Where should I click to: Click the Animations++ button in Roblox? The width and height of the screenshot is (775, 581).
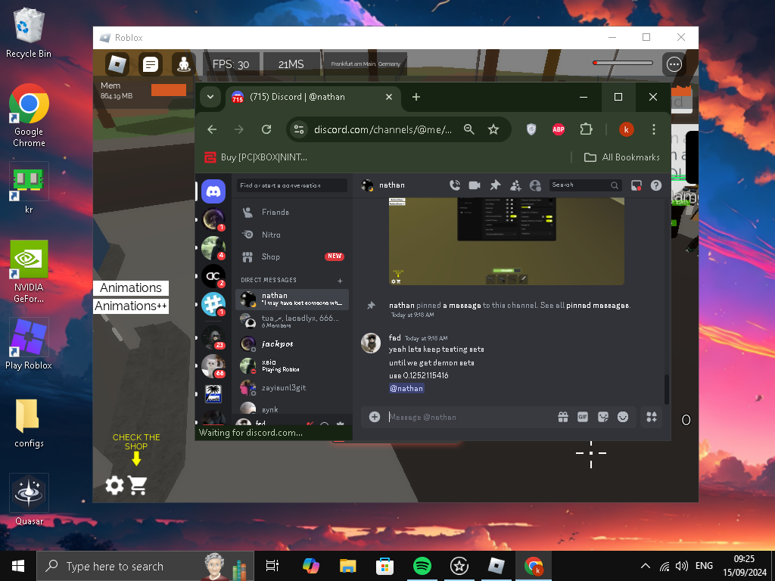[x=131, y=306]
